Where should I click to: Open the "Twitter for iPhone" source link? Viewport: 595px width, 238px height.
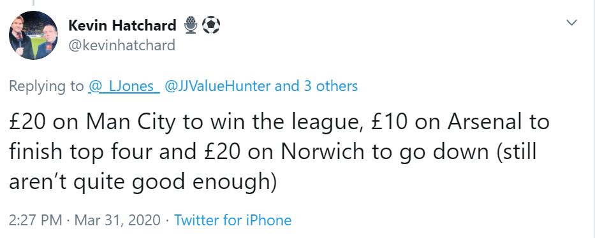[233, 220]
